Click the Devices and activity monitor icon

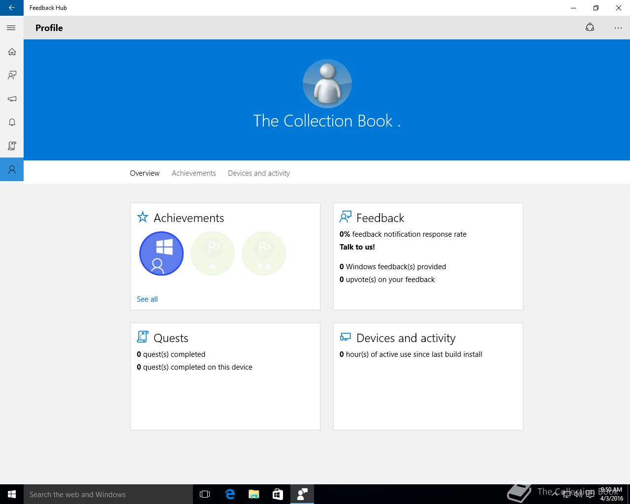pos(346,337)
